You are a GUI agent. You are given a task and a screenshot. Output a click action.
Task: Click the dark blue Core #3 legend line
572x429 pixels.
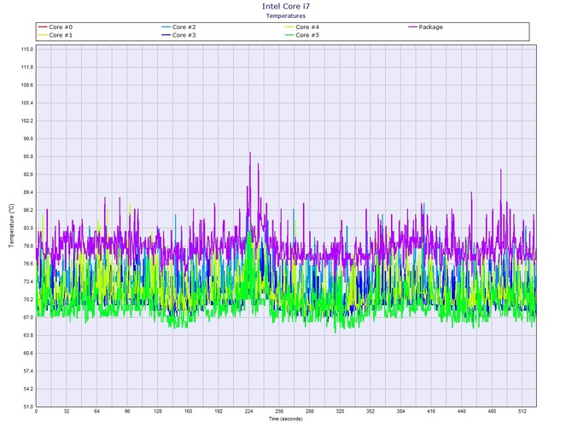[x=166, y=35]
